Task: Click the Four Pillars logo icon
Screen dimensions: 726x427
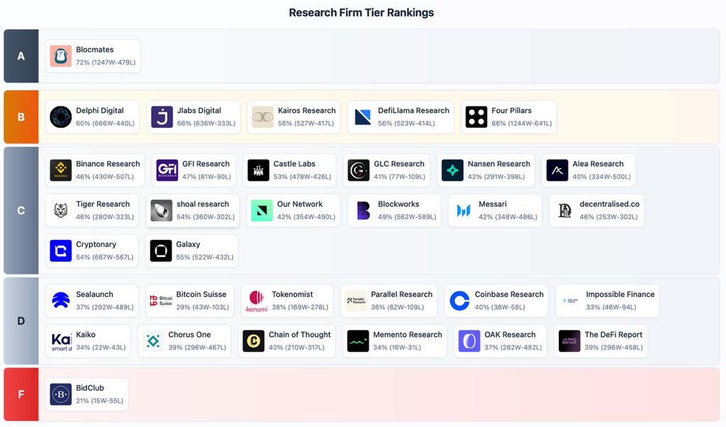Action: pyautogui.click(x=476, y=117)
